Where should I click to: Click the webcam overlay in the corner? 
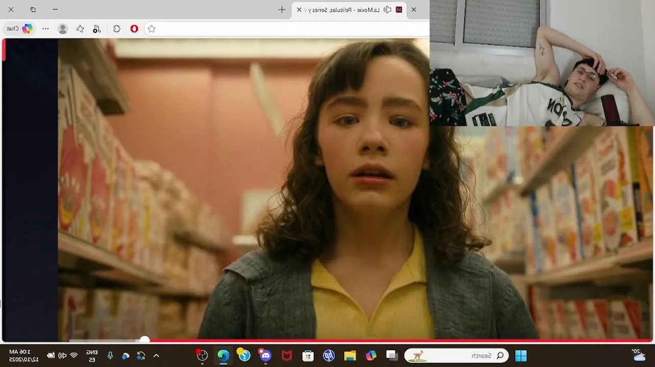[542, 63]
